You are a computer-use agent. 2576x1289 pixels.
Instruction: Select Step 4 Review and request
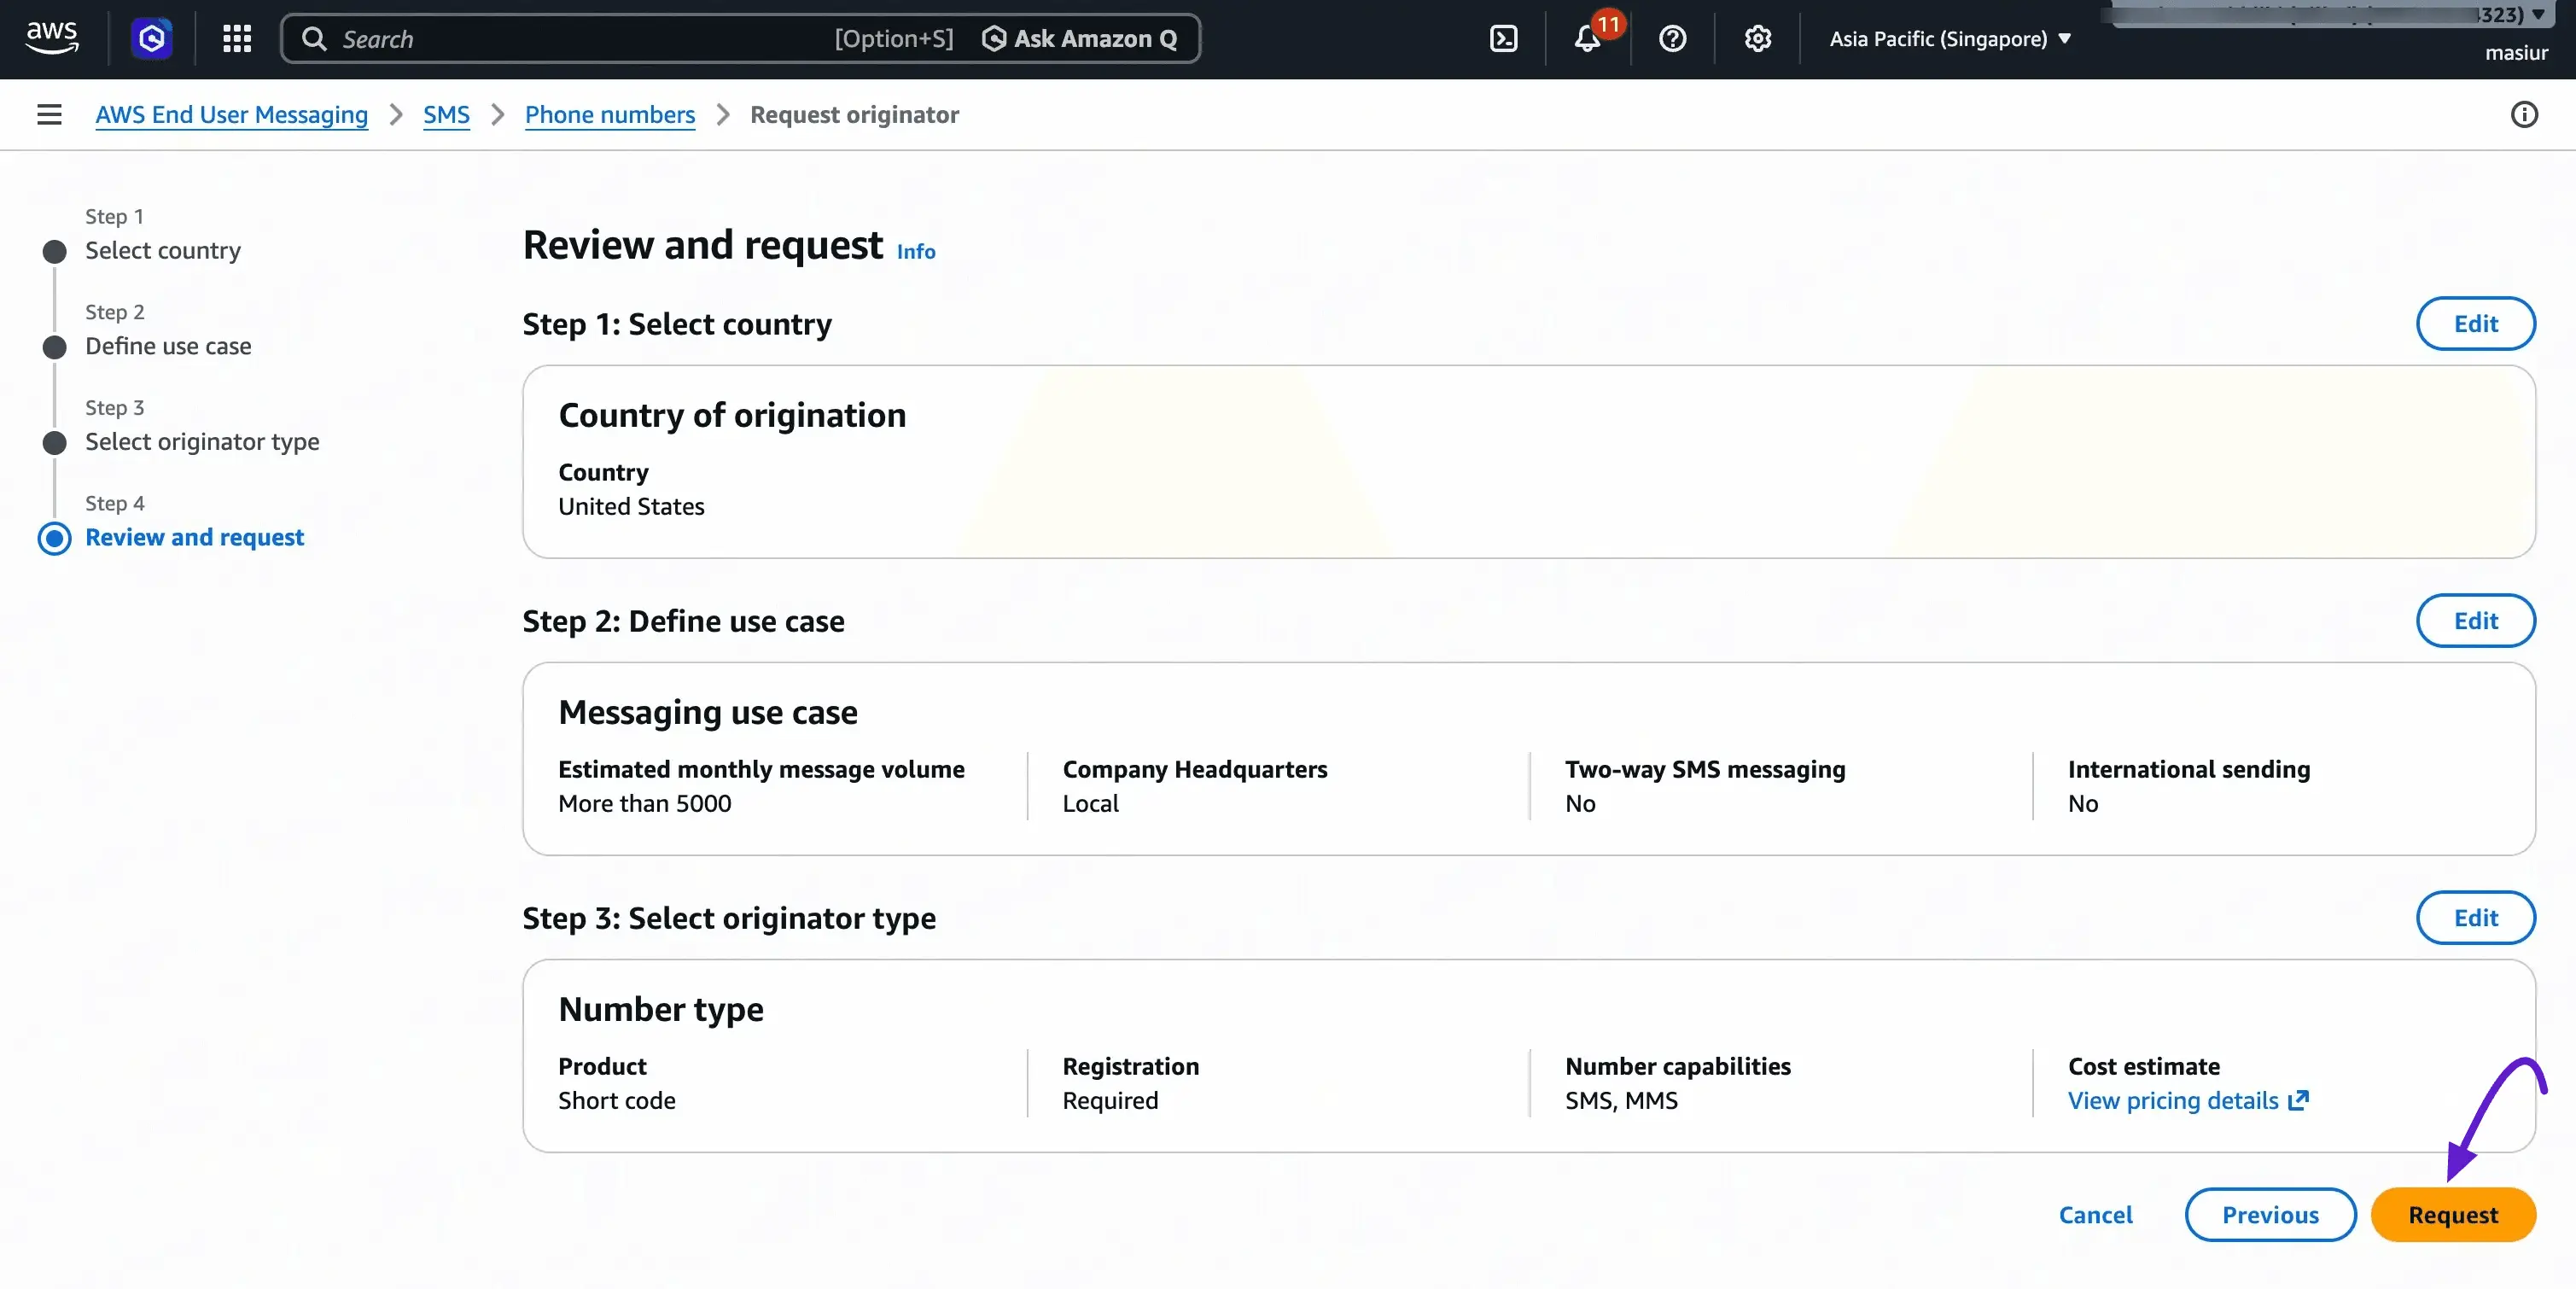coord(194,537)
